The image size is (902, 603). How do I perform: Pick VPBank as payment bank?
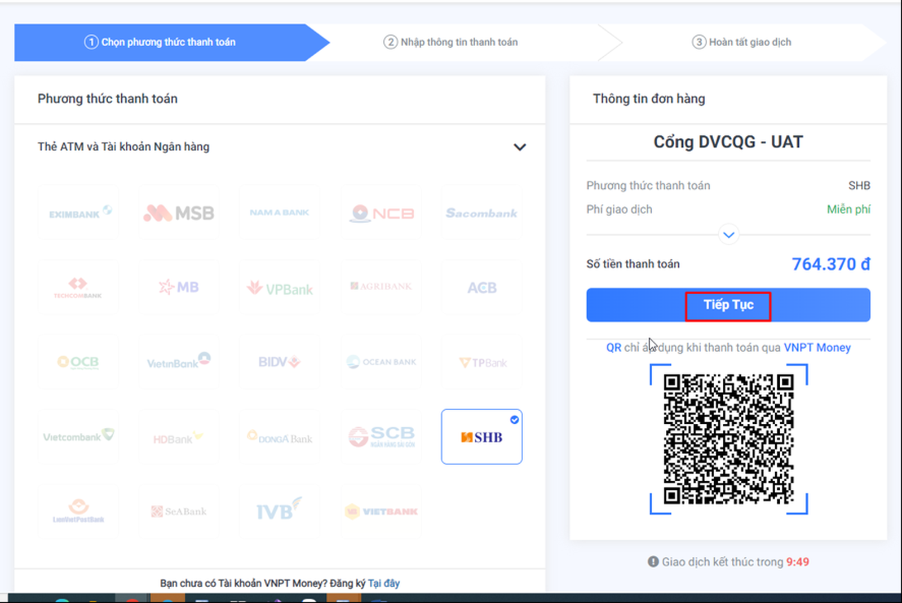[x=280, y=288]
